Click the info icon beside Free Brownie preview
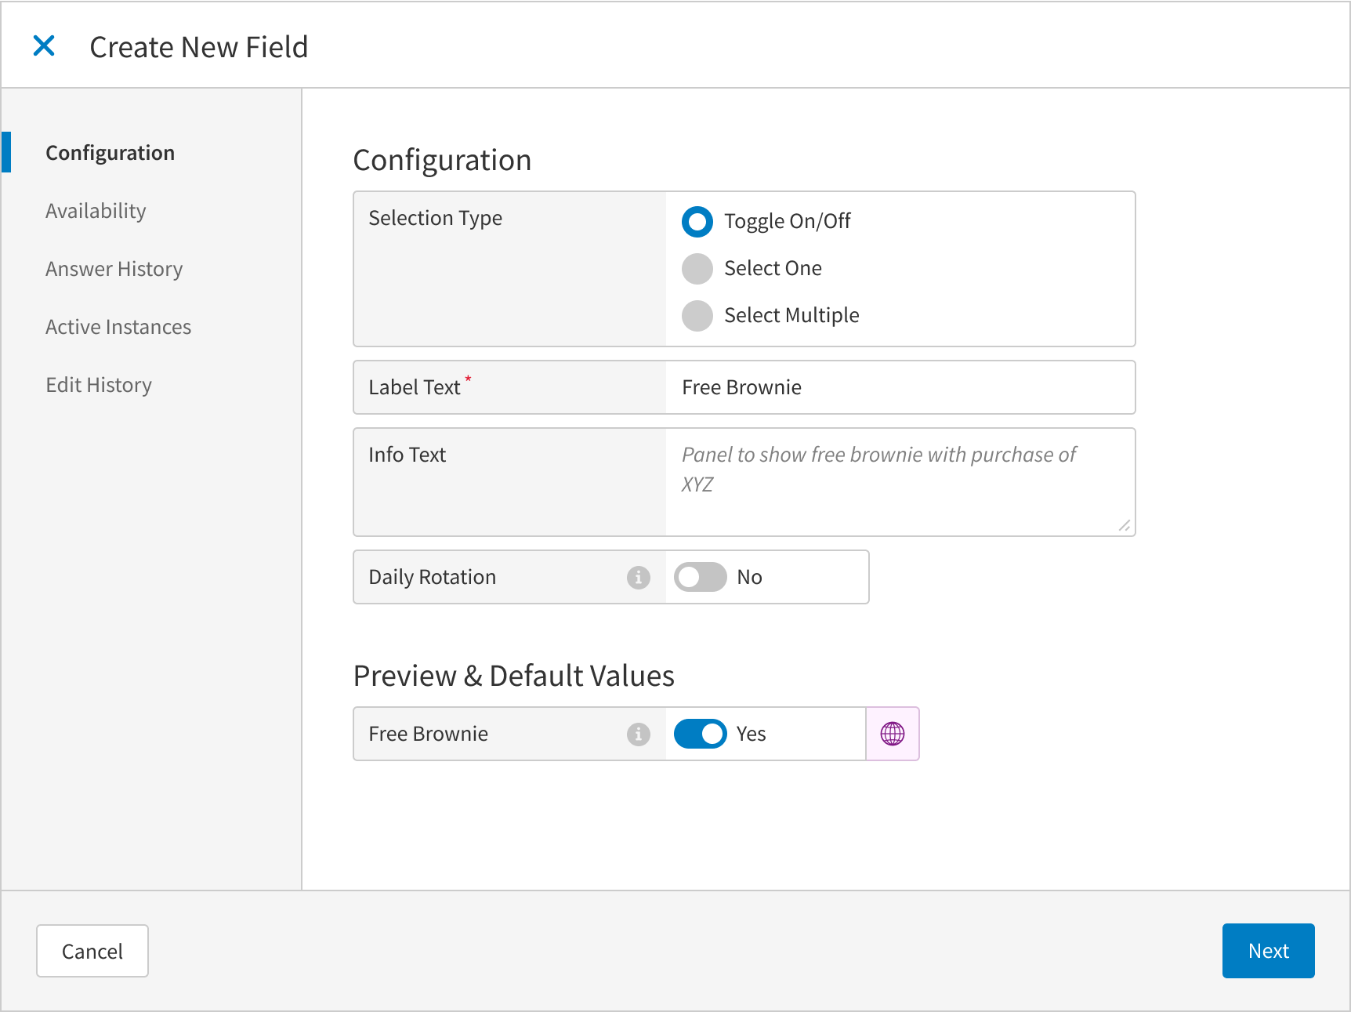1351x1012 pixels. tap(639, 734)
